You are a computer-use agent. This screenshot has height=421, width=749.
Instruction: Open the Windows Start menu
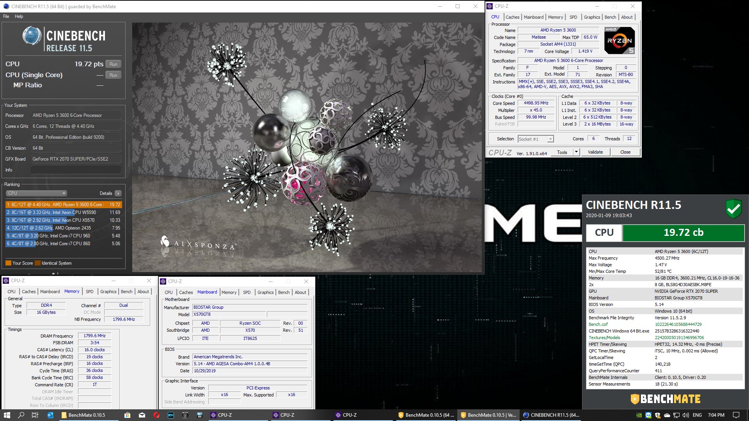click(7, 415)
